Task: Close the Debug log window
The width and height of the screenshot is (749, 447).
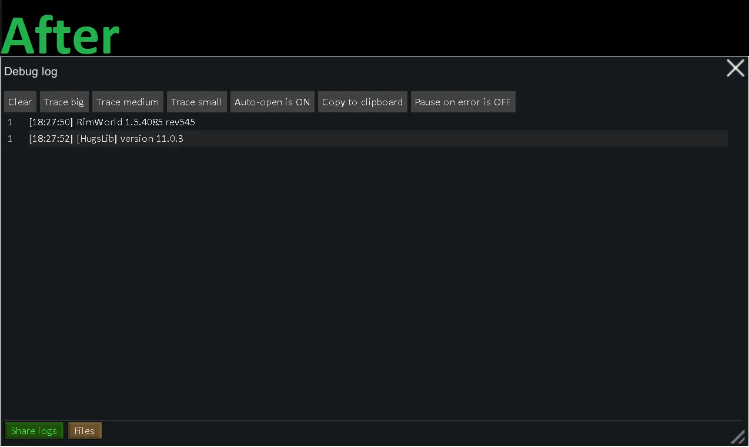Action: tap(735, 68)
